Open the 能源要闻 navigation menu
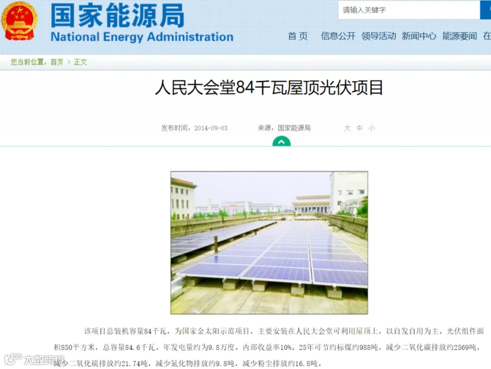The image size is (491, 369). (x=459, y=36)
